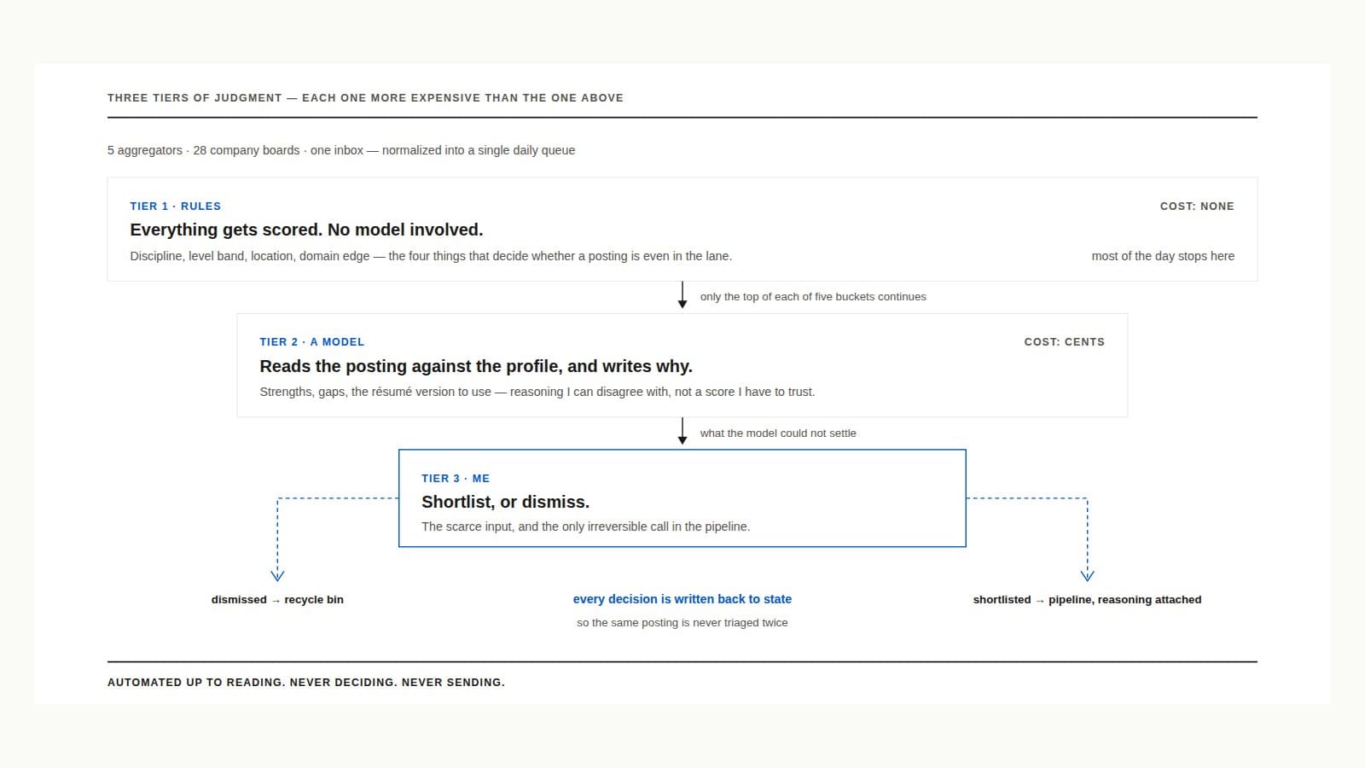
Task: Click 'so the same posting is never triaged twice'
Action: pos(682,623)
